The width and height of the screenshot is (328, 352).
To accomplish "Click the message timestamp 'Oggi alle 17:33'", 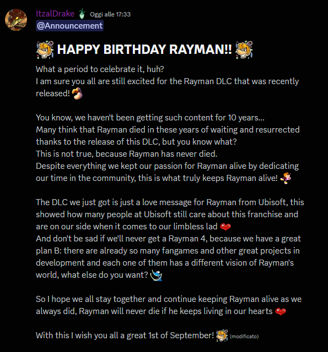I will tap(110, 14).
